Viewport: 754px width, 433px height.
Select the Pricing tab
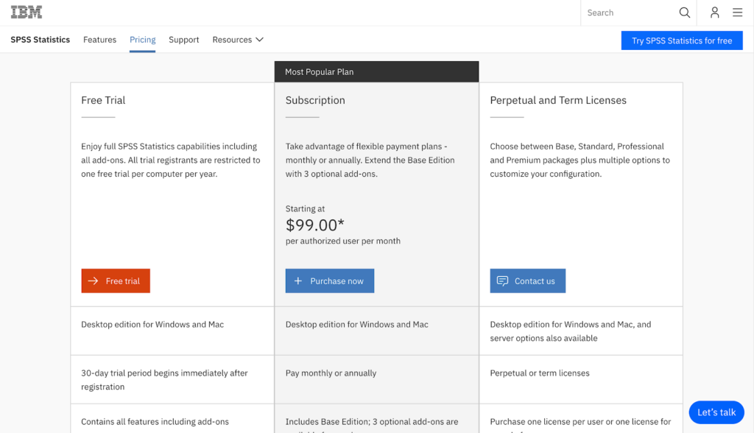(142, 40)
